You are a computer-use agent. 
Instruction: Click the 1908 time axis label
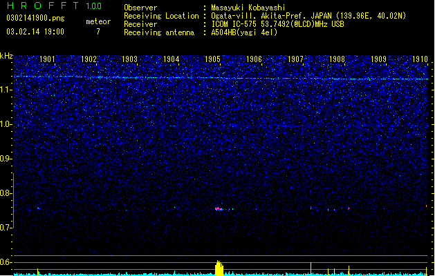click(337, 59)
